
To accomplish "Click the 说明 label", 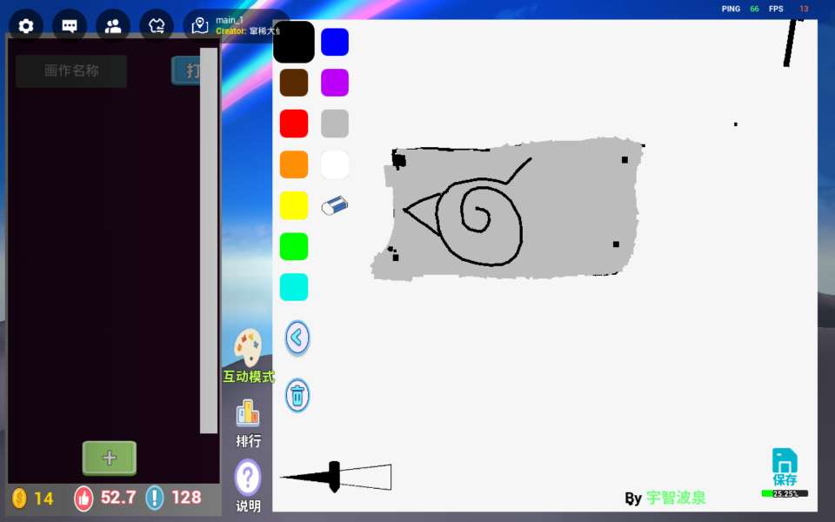I will click(x=248, y=505).
